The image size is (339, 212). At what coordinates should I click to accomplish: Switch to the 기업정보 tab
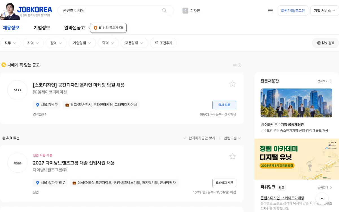click(x=42, y=28)
